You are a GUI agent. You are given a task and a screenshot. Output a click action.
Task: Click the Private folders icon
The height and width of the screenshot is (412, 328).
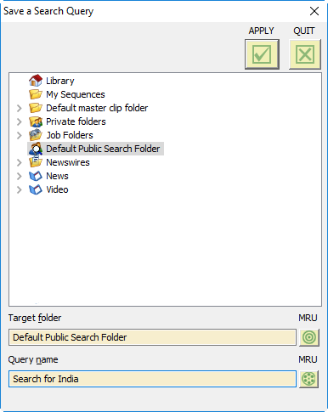(36, 121)
